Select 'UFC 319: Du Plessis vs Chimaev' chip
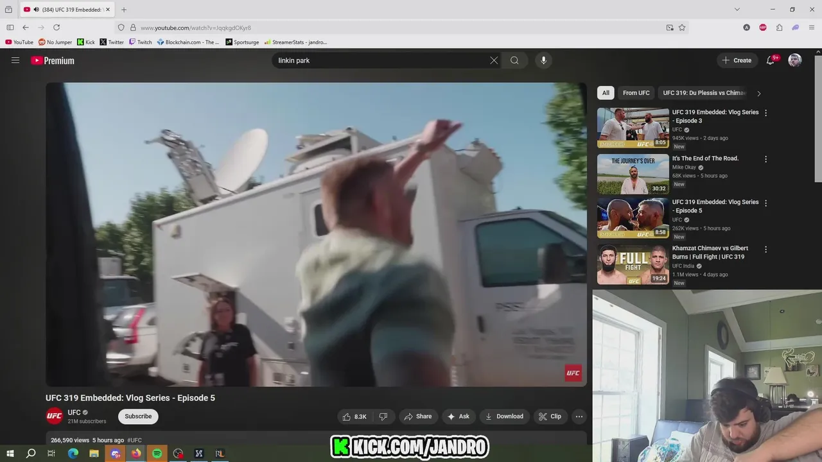This screenshot has width=822, height=462. click(704, 93)
